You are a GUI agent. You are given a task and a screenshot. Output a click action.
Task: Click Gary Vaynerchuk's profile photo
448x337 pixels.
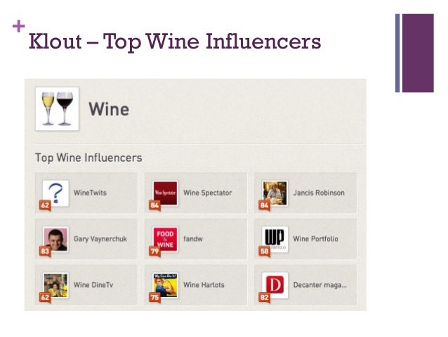[55, 239]
